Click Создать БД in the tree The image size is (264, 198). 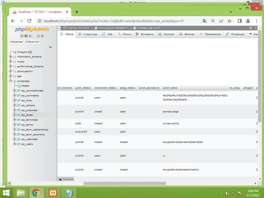coord(24,52)
